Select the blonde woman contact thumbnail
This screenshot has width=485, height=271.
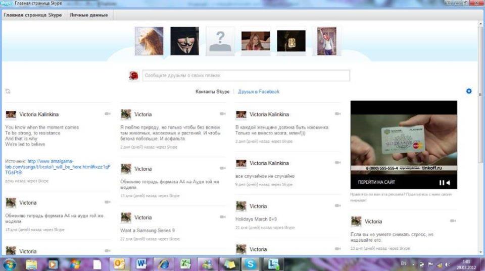point(256,41)
